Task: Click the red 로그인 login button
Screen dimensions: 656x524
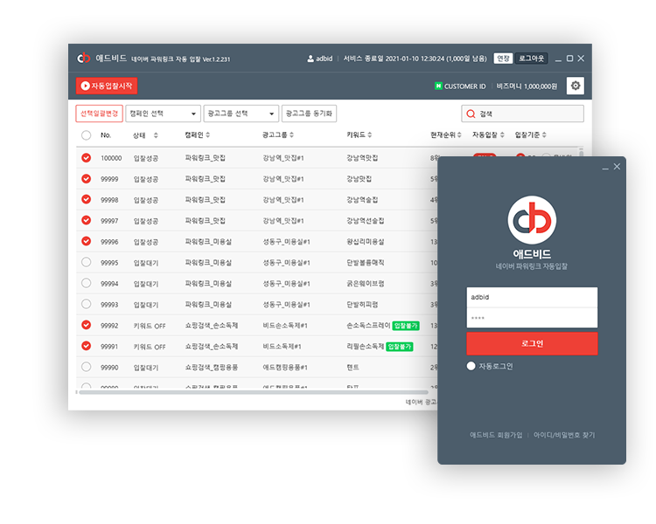Action: (x=532, y=343)
